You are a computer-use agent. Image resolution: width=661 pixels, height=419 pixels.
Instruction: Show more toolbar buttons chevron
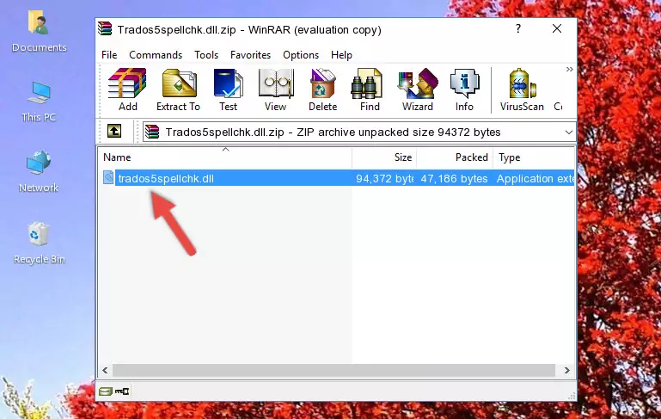pyautogui.click(x=570, y=69)
